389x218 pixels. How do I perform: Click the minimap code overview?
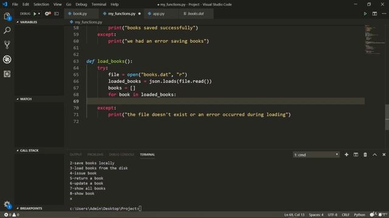click(374, 39)
